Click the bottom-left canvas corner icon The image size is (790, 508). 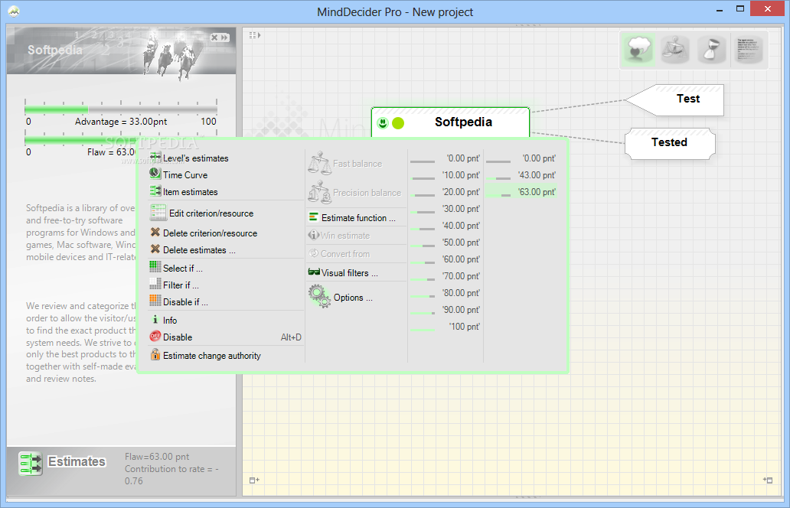[x=254, y=480]
